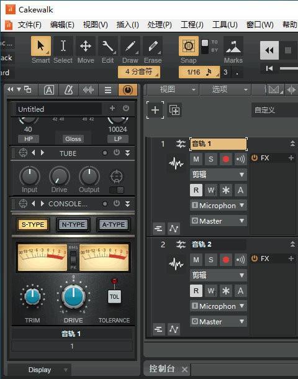Open the 处理(P) menu

coord(160,25)
